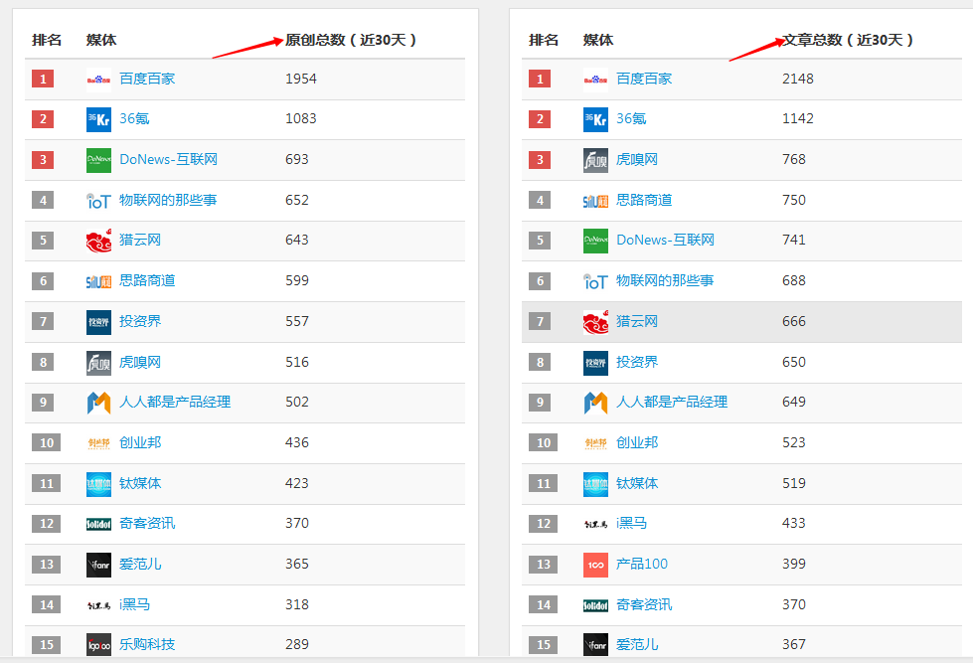Open i黑马 link in the 文章总数 table
973x663 pixels.
632,523
